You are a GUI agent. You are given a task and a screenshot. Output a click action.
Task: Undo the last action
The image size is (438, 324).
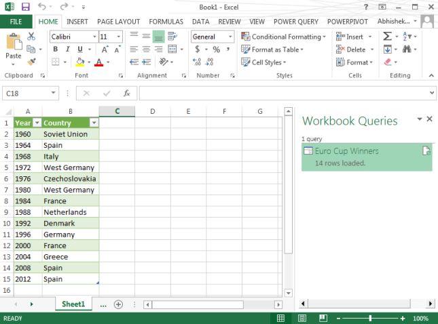[41, 7]
